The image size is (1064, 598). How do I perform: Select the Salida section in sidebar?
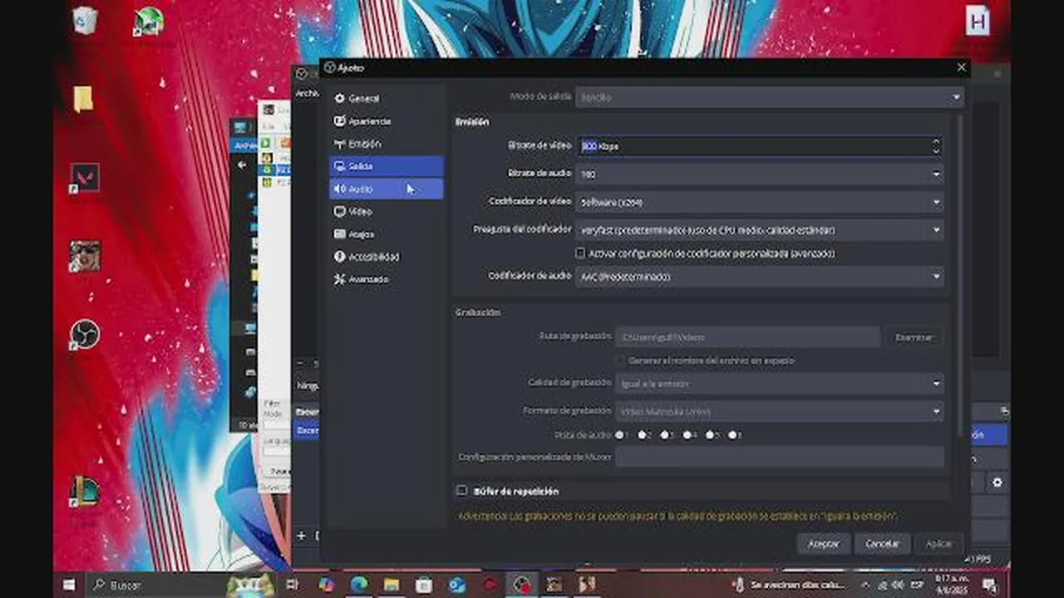(386, 166)
